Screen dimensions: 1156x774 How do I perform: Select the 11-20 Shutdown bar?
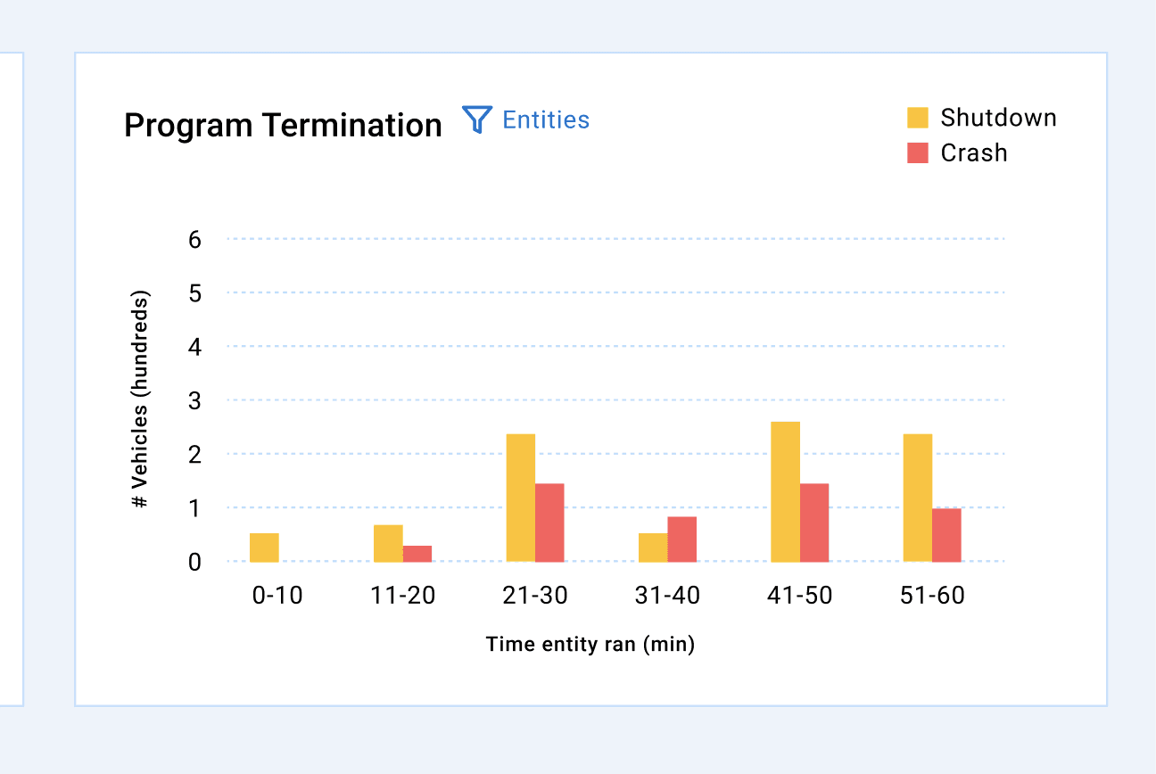pos(388,543)
